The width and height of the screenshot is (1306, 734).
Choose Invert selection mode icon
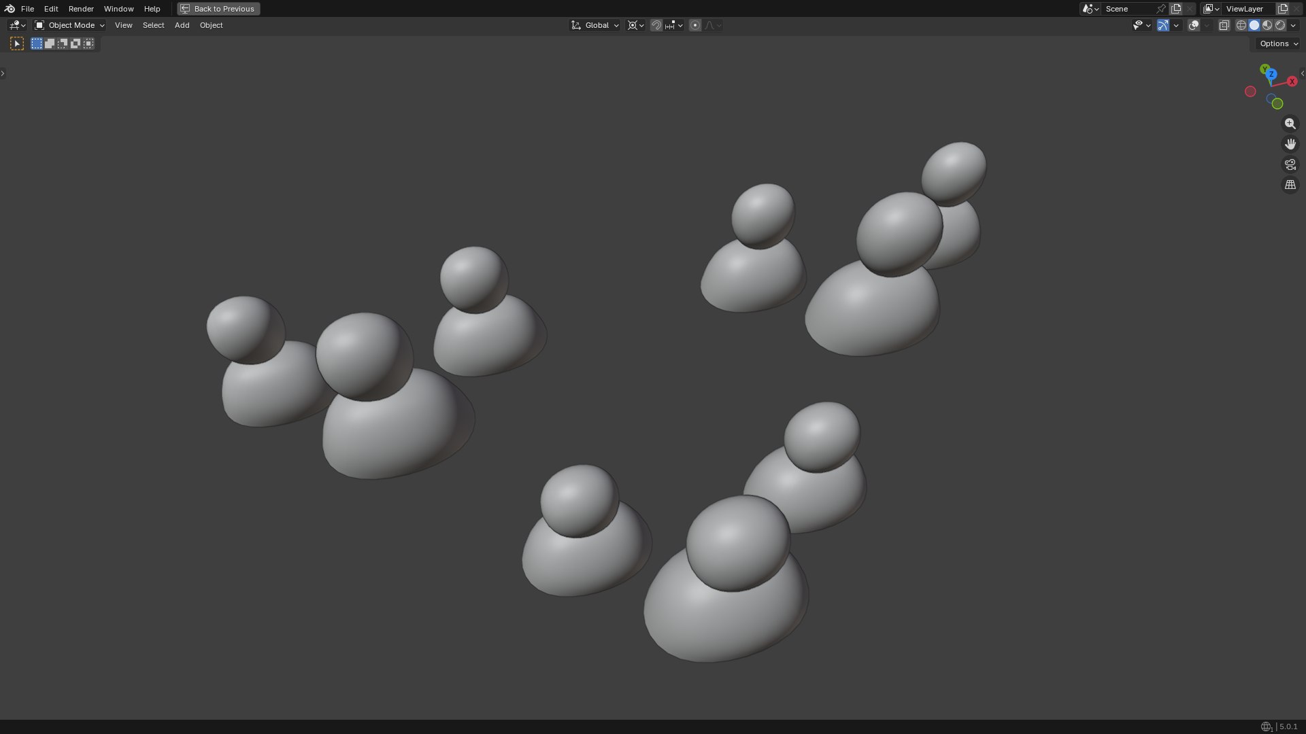coord(76,43)
